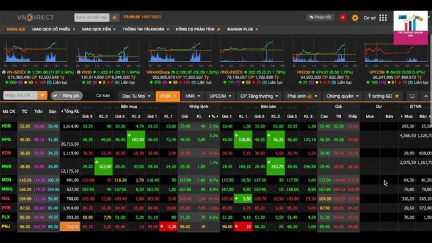Click the left arrow beside ĐTNN Mua header

[402, 117]
